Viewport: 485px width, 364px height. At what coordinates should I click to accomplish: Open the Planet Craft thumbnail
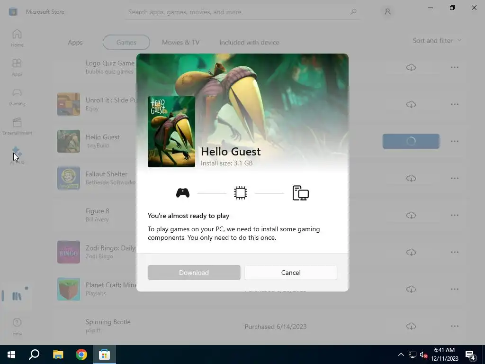coord(69,289)
